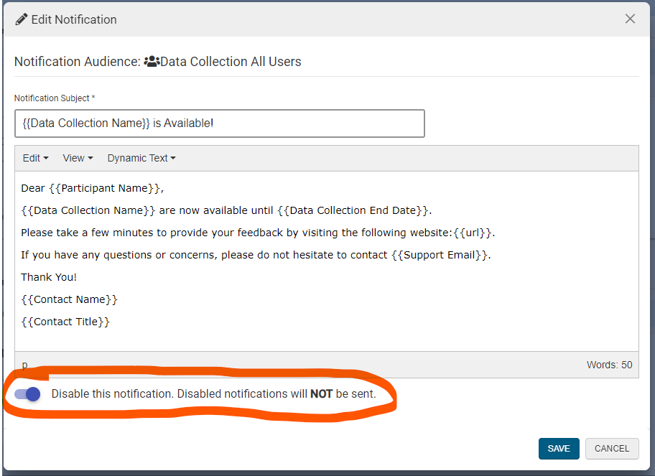Click the {{url}} placeholder in message body

pyautogui.click(x=473, y=233)
